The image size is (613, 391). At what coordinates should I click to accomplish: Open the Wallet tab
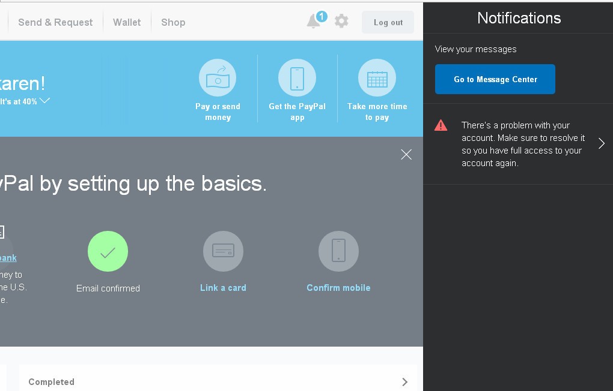pos(127,22)
